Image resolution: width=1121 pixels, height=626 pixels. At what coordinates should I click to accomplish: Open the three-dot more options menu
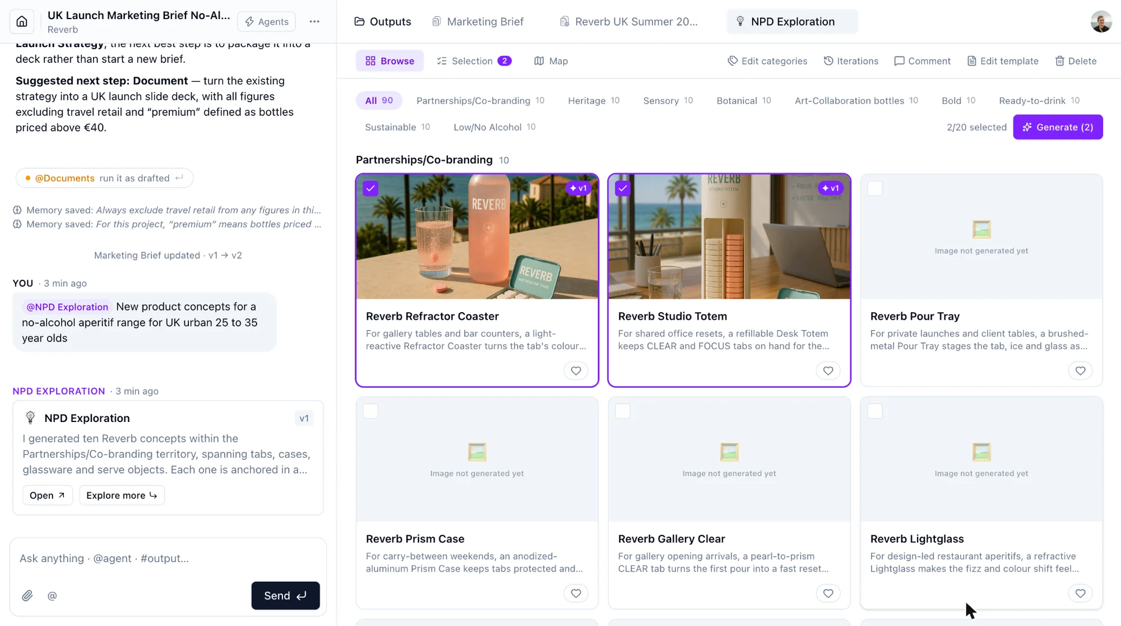point(314,21)
